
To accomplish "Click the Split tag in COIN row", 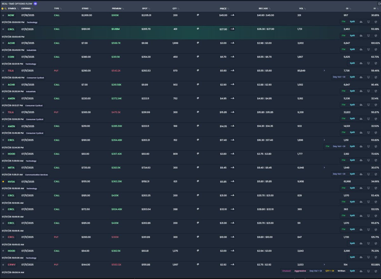I will click(352, 63).
